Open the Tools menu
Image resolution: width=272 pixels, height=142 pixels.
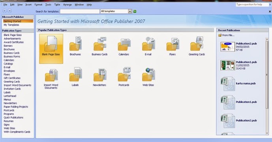pos(48,5)
